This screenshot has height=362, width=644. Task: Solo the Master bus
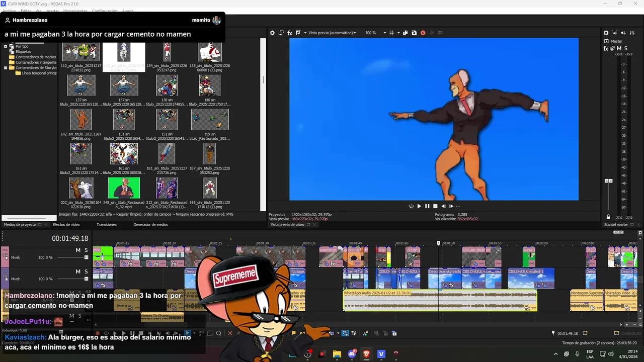click(625, 48)
